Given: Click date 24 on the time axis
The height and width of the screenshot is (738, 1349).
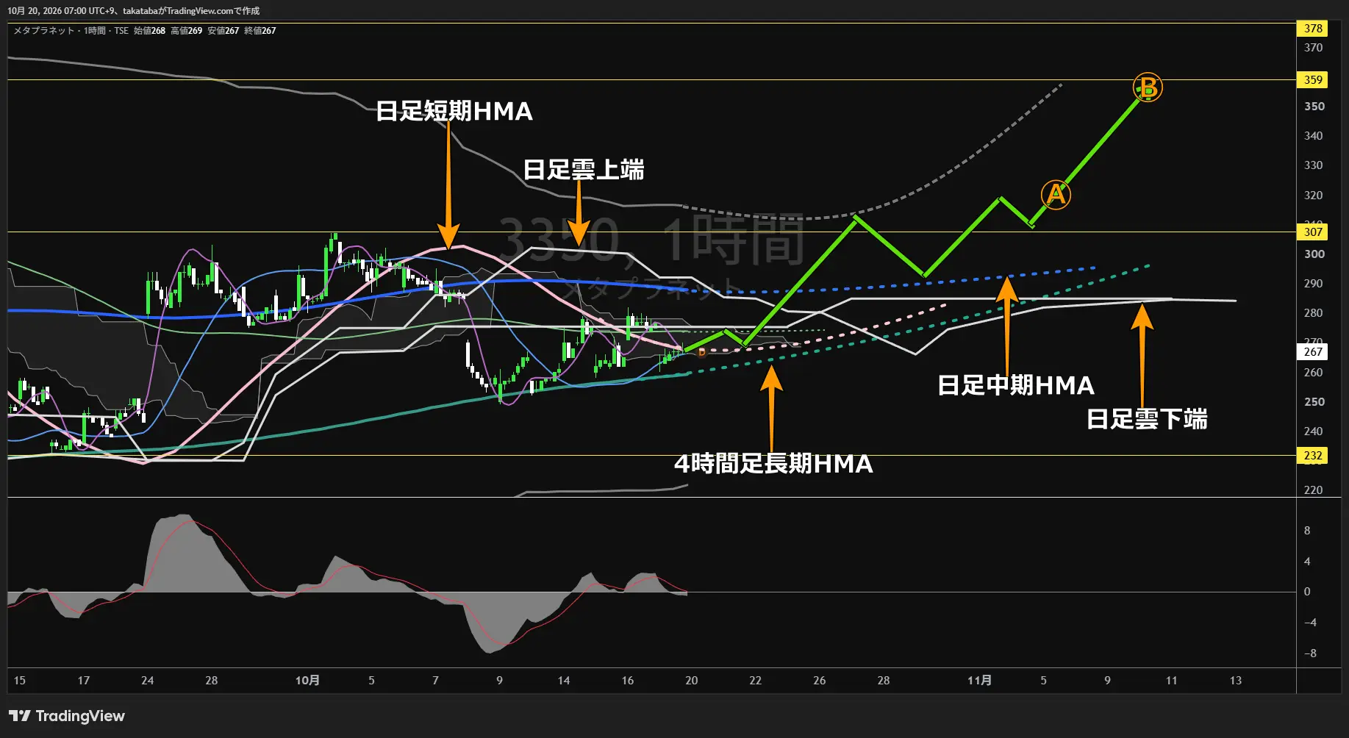Looking at the screenshot, I should pyautogui.click(x=147, y=681).
